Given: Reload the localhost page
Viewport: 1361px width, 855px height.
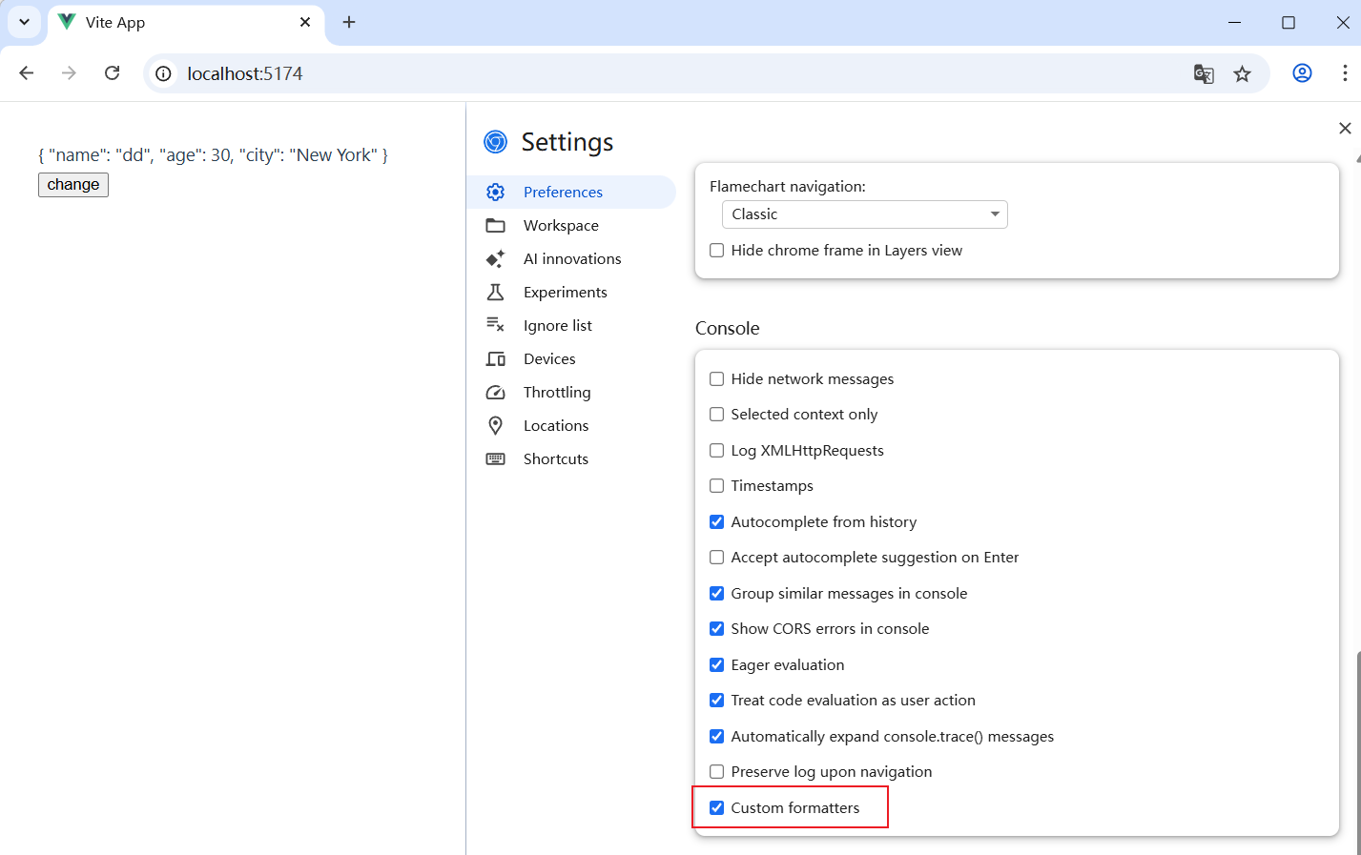Looking at the screenshot, I should tap(113, 73).
